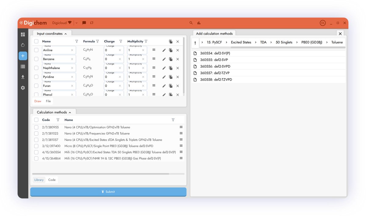Switch to the File tab
Image resolution: width=366 pixels, height=216 pixels.
click(48, 101)
